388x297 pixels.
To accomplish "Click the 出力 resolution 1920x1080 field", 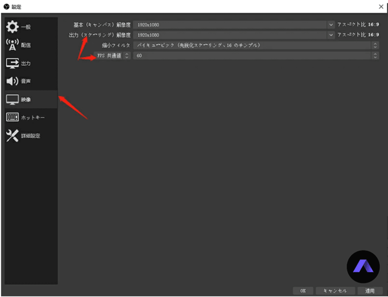I will pyautogui.click(x=230, y=35).
